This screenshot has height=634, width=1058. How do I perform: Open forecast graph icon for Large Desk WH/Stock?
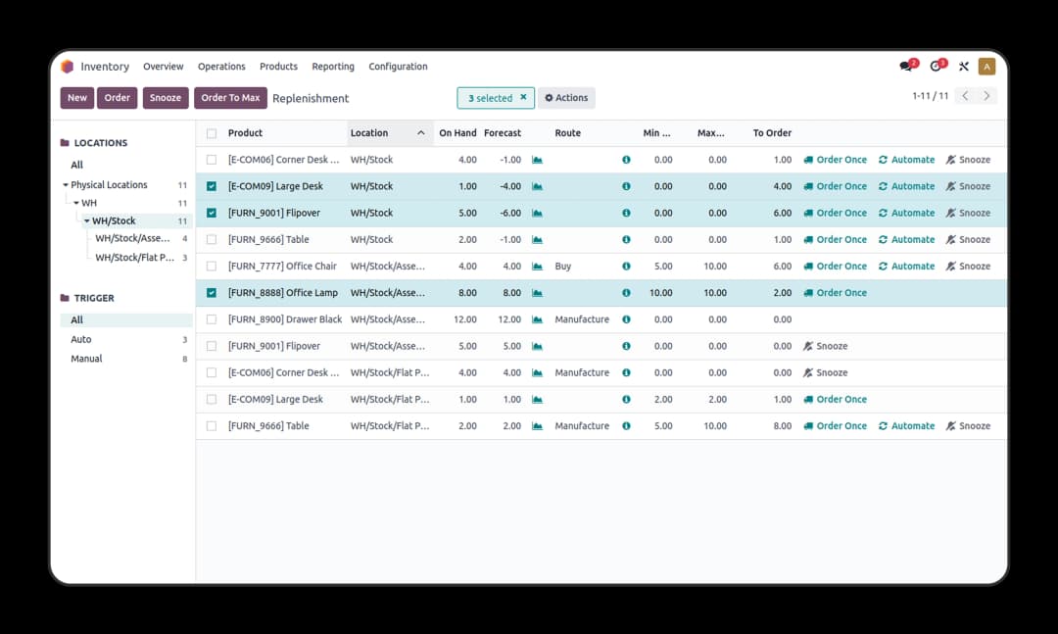[x=537, y=186]
